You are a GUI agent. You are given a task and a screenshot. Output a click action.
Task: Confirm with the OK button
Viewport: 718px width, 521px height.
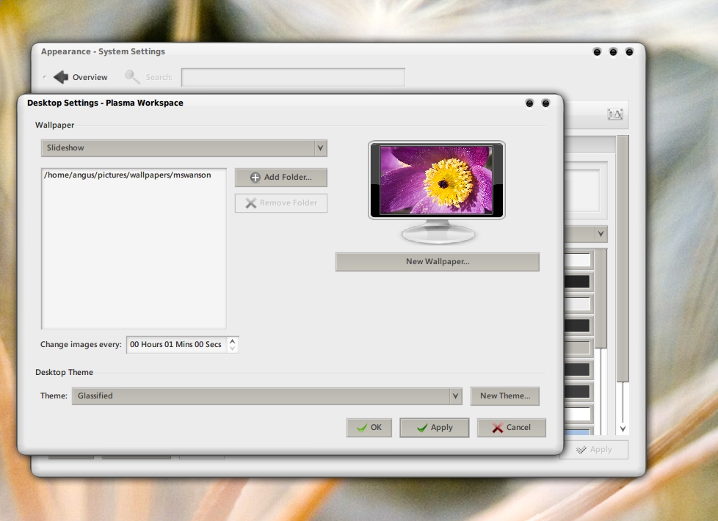click(369, 428)
